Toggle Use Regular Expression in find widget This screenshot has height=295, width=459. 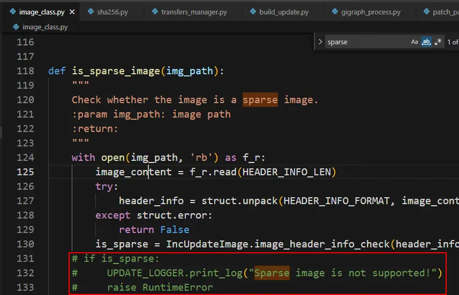[x=438, y=42]
